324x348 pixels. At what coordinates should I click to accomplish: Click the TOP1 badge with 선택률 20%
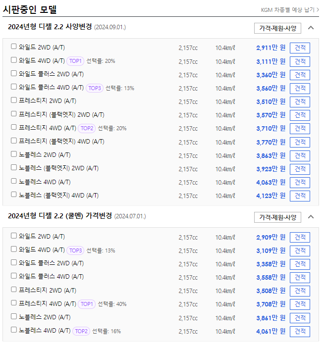pyautogui.click(x=75, y=61)
